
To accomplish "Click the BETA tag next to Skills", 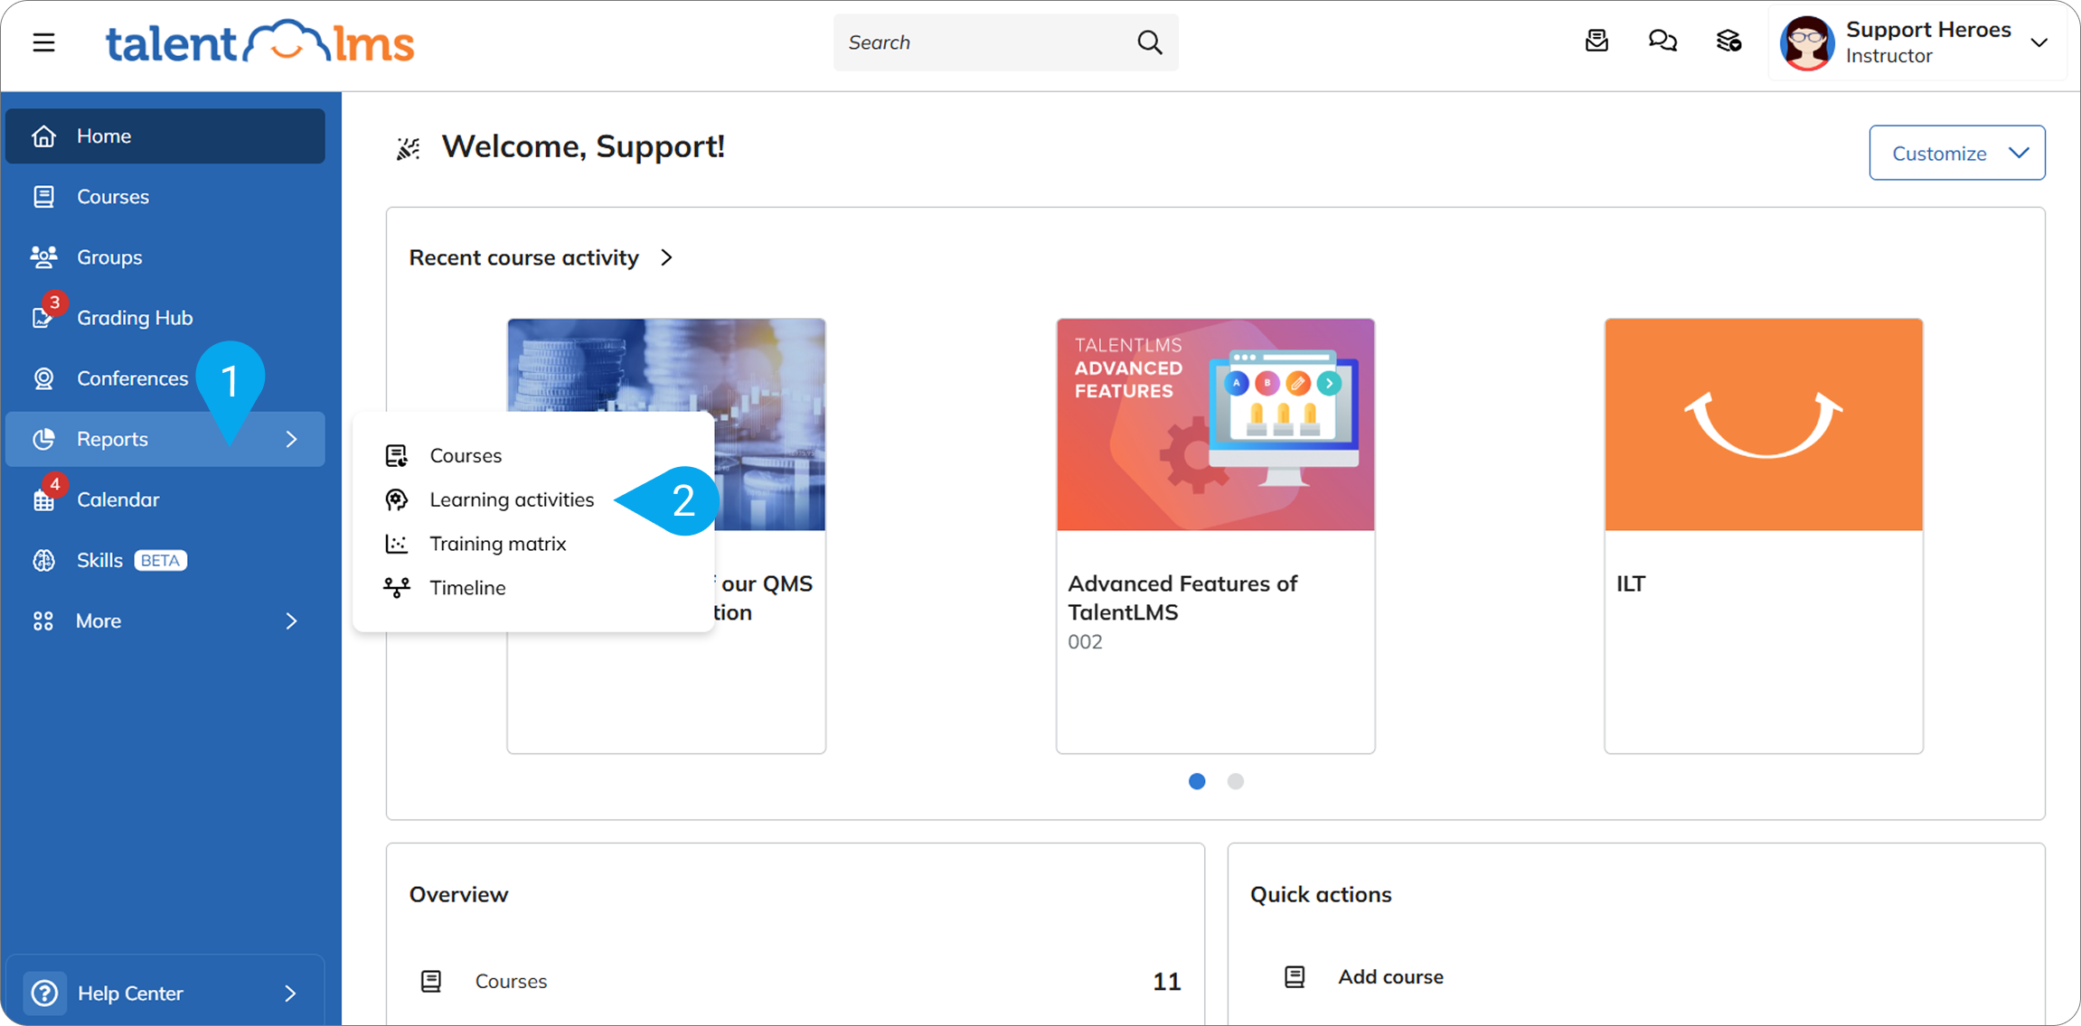I will tap(160, 560).
